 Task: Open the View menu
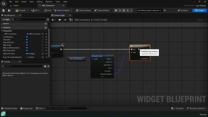[x=32, y=2]
